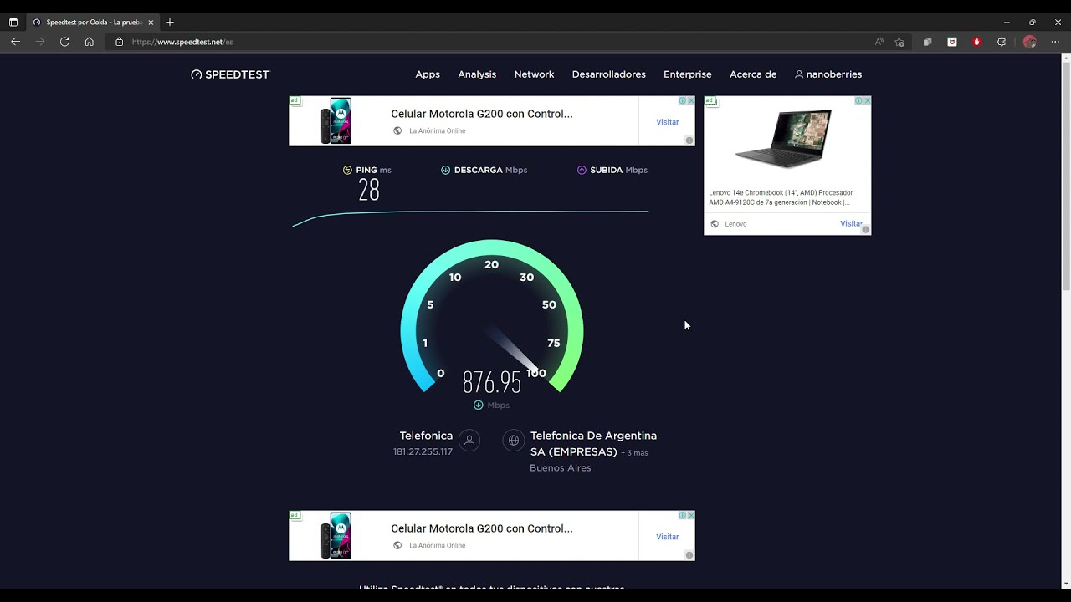Click Visitar in Lenovo Chromebook ad
The image size is (1071, 602).
851,224
